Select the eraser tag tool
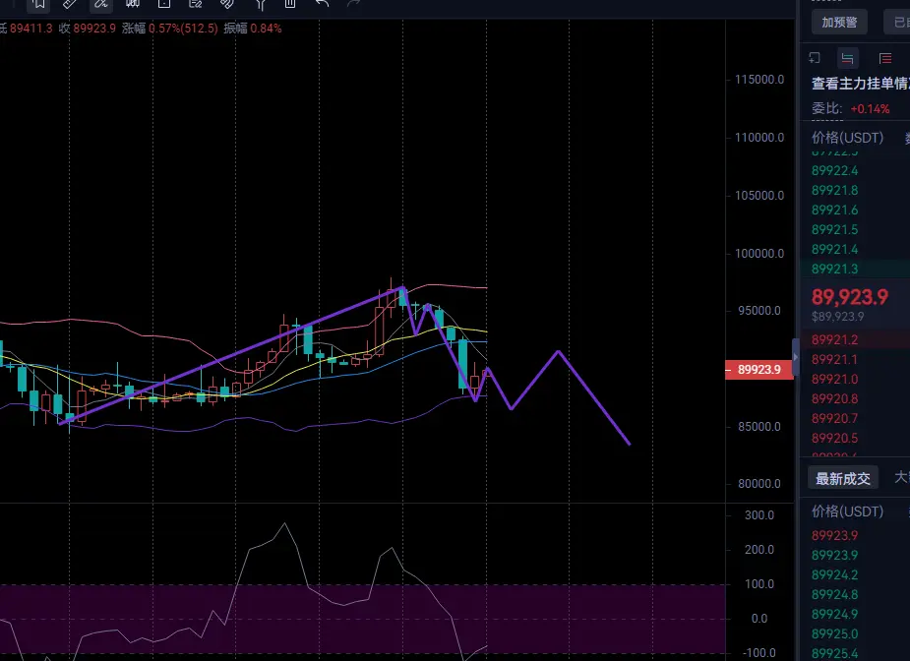The height and width of the screenshot is (661, 910). pyautogui.click(x=227, y=4)
